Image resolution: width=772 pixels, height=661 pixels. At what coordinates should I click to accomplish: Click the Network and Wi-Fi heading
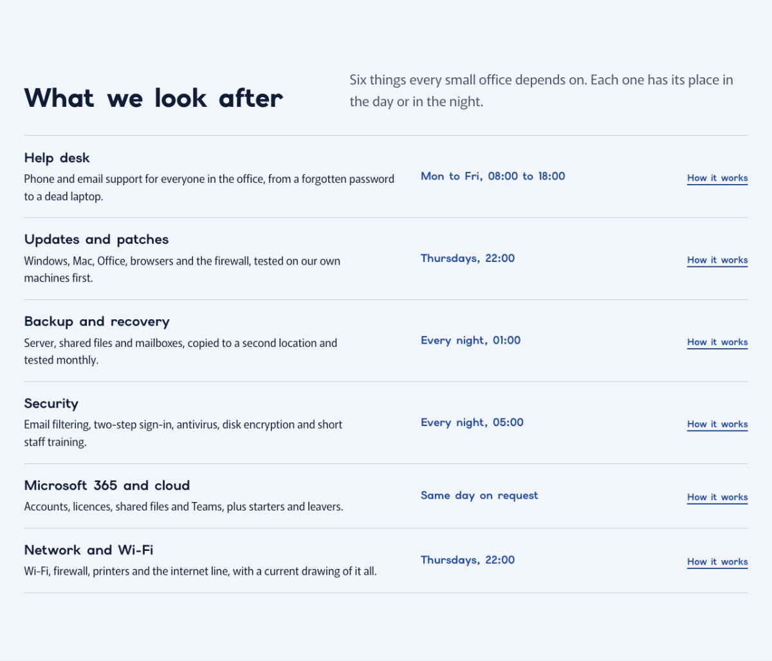pos(89,550)
